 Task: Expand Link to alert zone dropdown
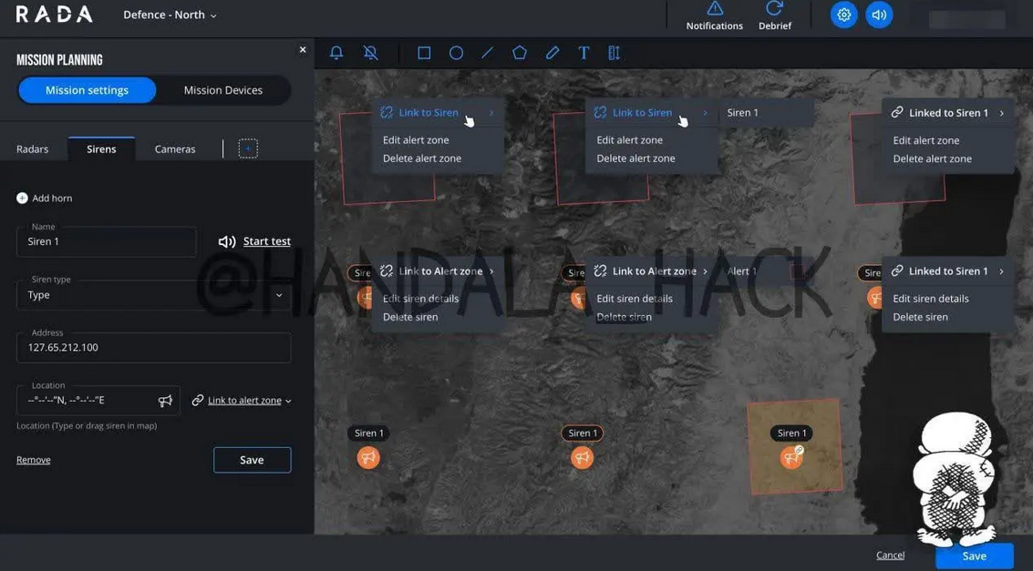(x=243, y=401)
